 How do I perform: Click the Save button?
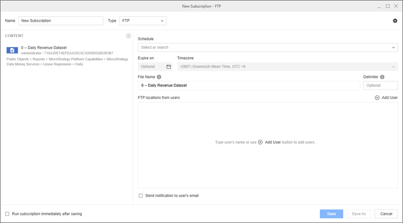[x=331, y=214]
